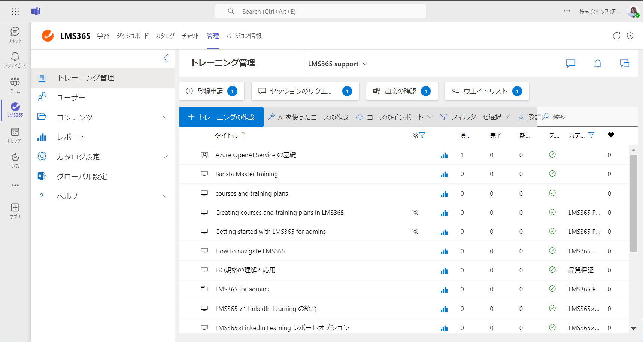This screenshot has width=643, height=342.
Task: Click the トレーニングの作成 button
Action: click(221, 117)
